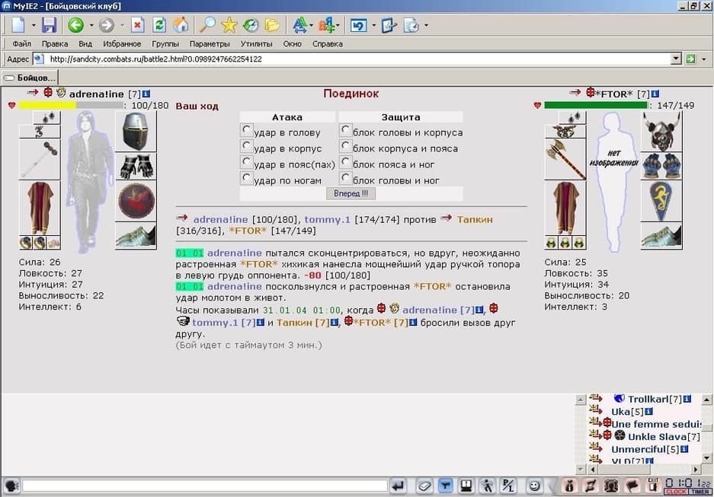Open Favorites star icon in toolbar
The image size is (714, 497).
click(229, 25)
